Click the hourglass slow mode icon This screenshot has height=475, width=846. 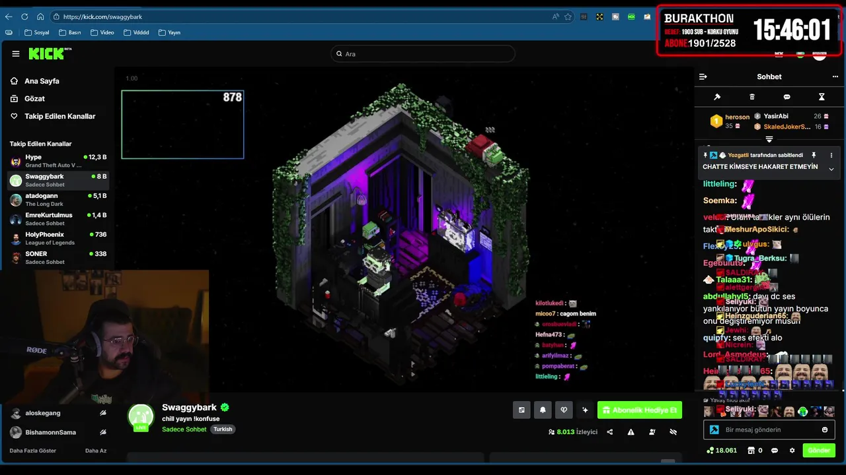point(822,97)
